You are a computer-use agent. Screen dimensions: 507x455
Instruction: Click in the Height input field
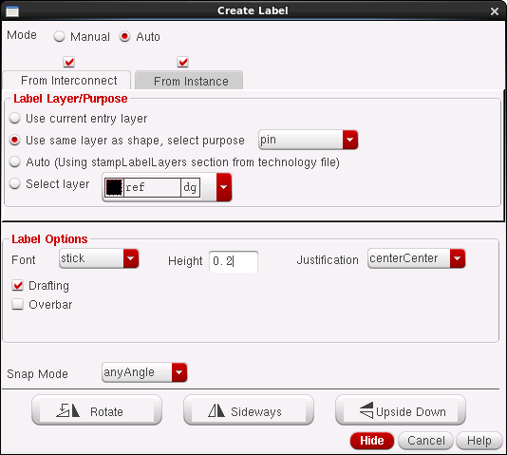234,261
